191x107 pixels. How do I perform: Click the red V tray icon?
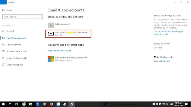click(160, 104)
